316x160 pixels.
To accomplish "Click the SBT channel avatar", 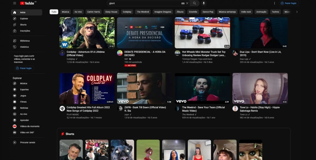I will (120, 53).
